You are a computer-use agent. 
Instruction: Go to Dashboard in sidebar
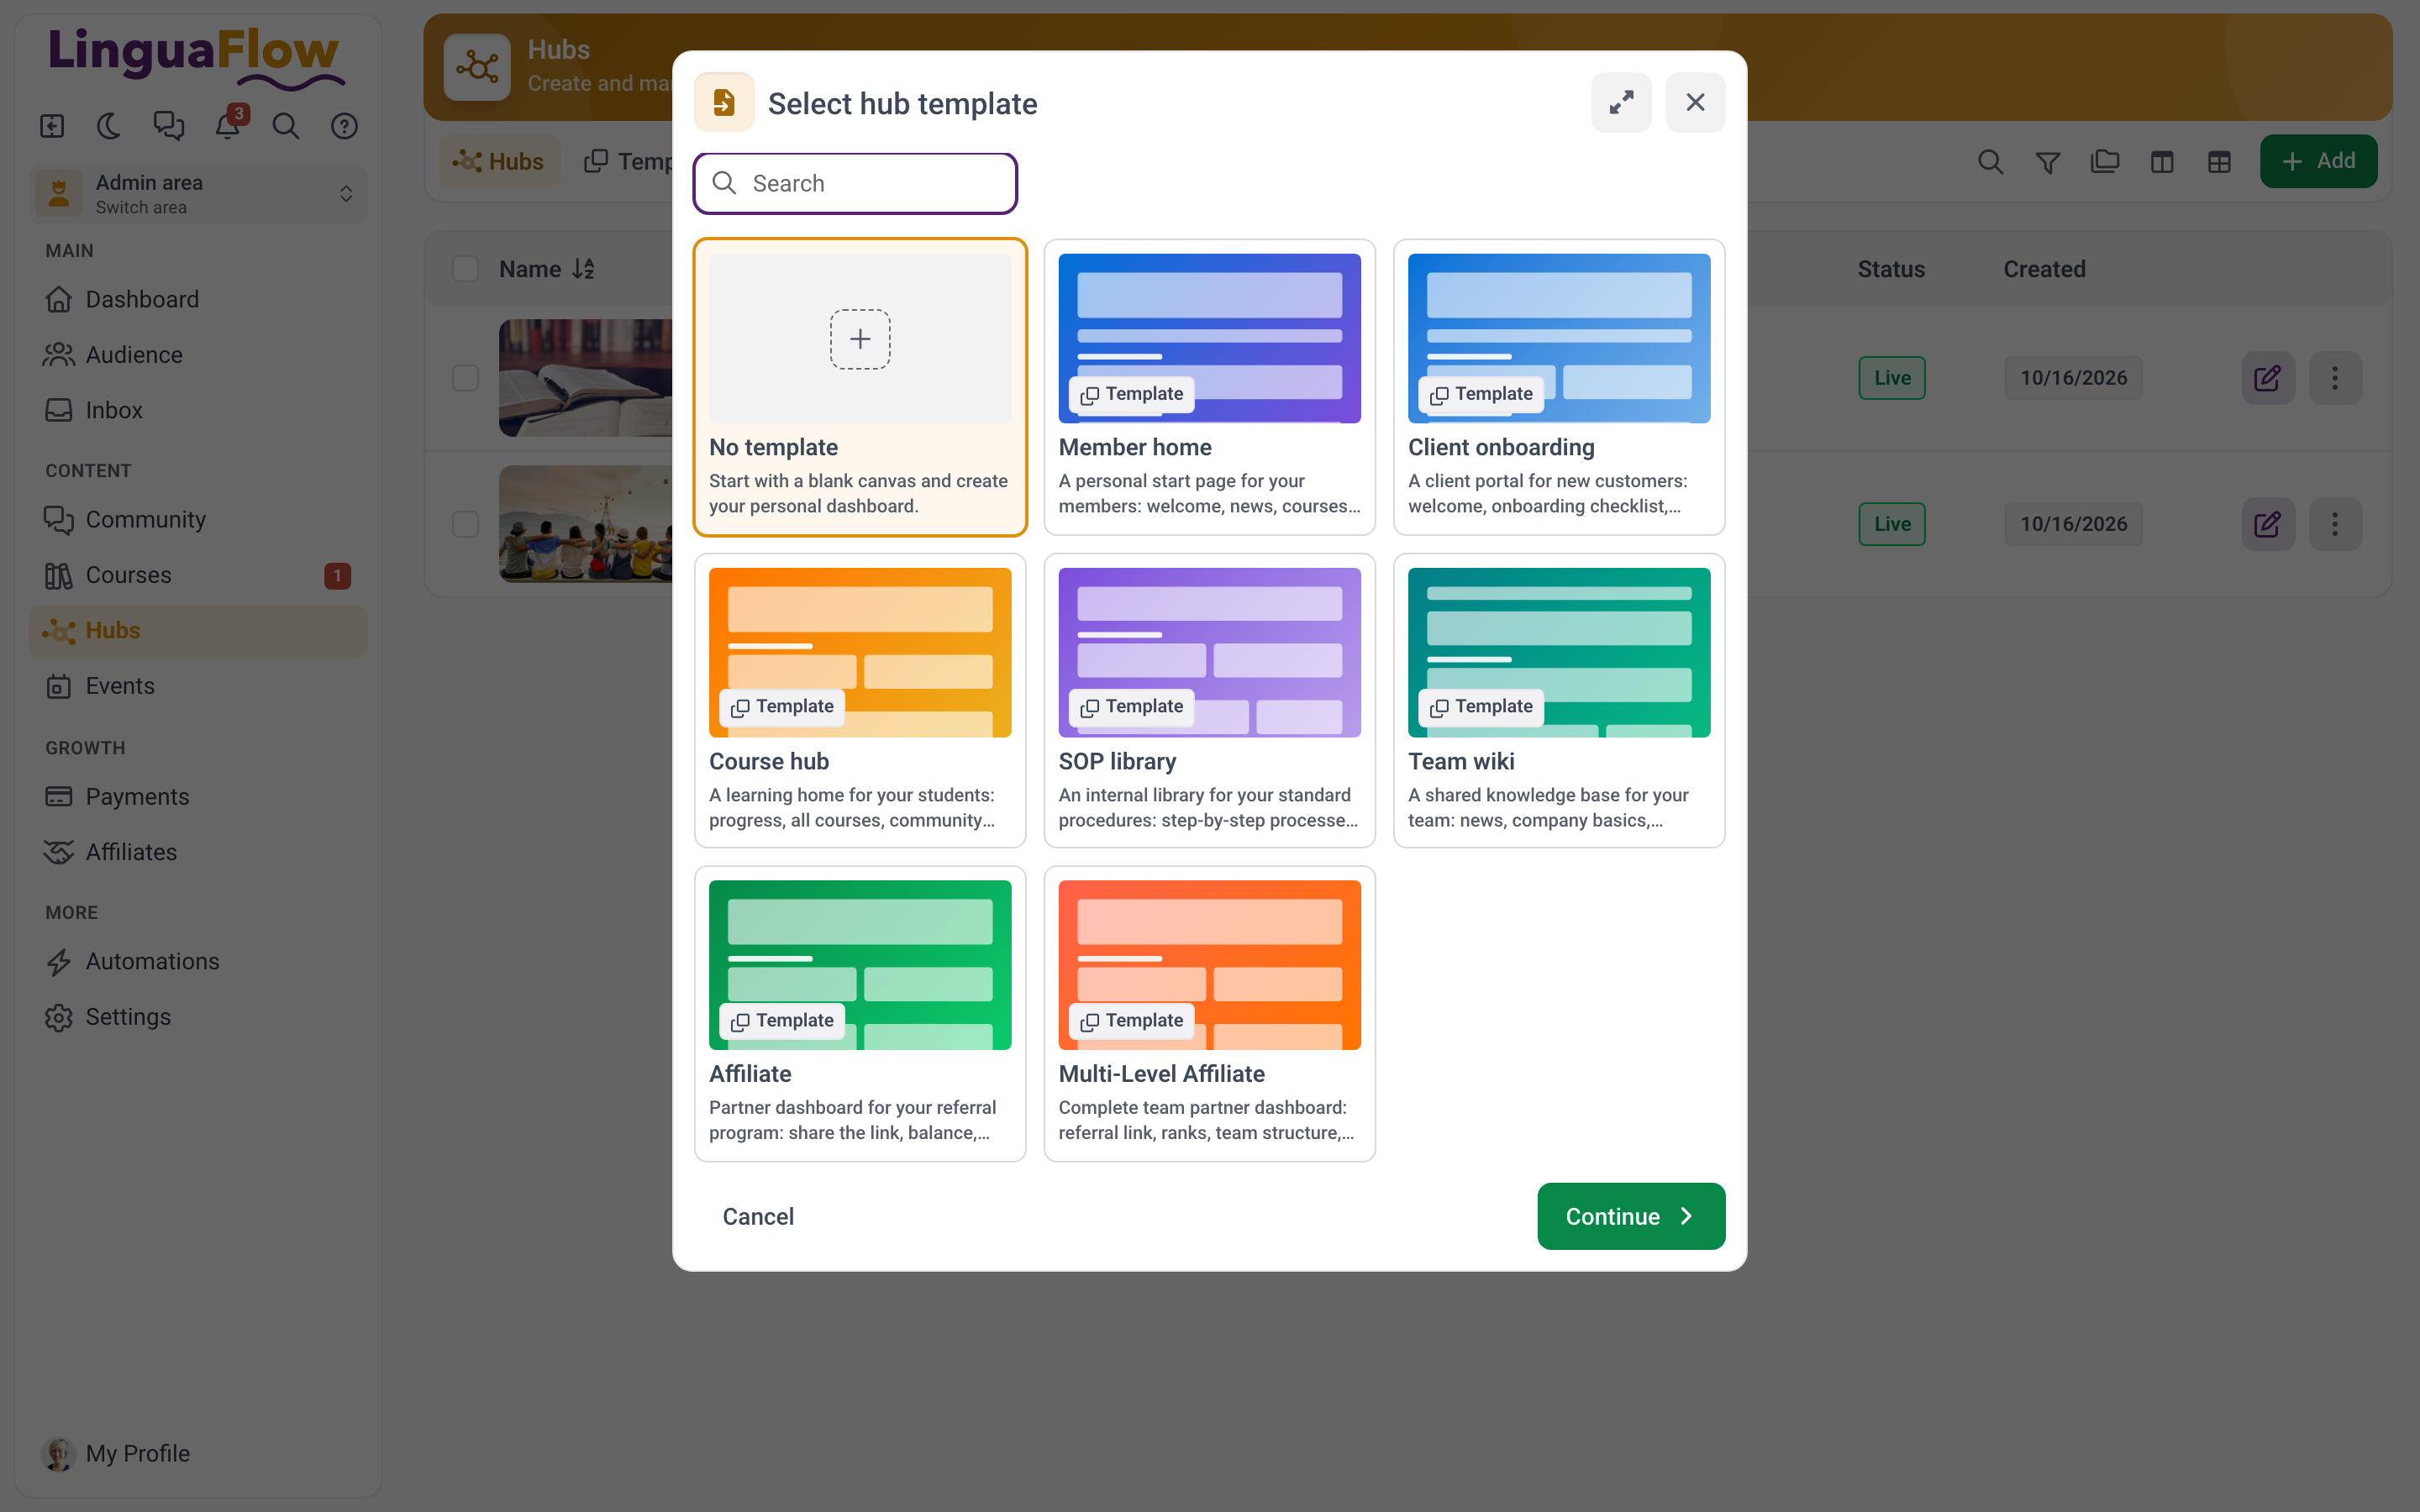198,299
